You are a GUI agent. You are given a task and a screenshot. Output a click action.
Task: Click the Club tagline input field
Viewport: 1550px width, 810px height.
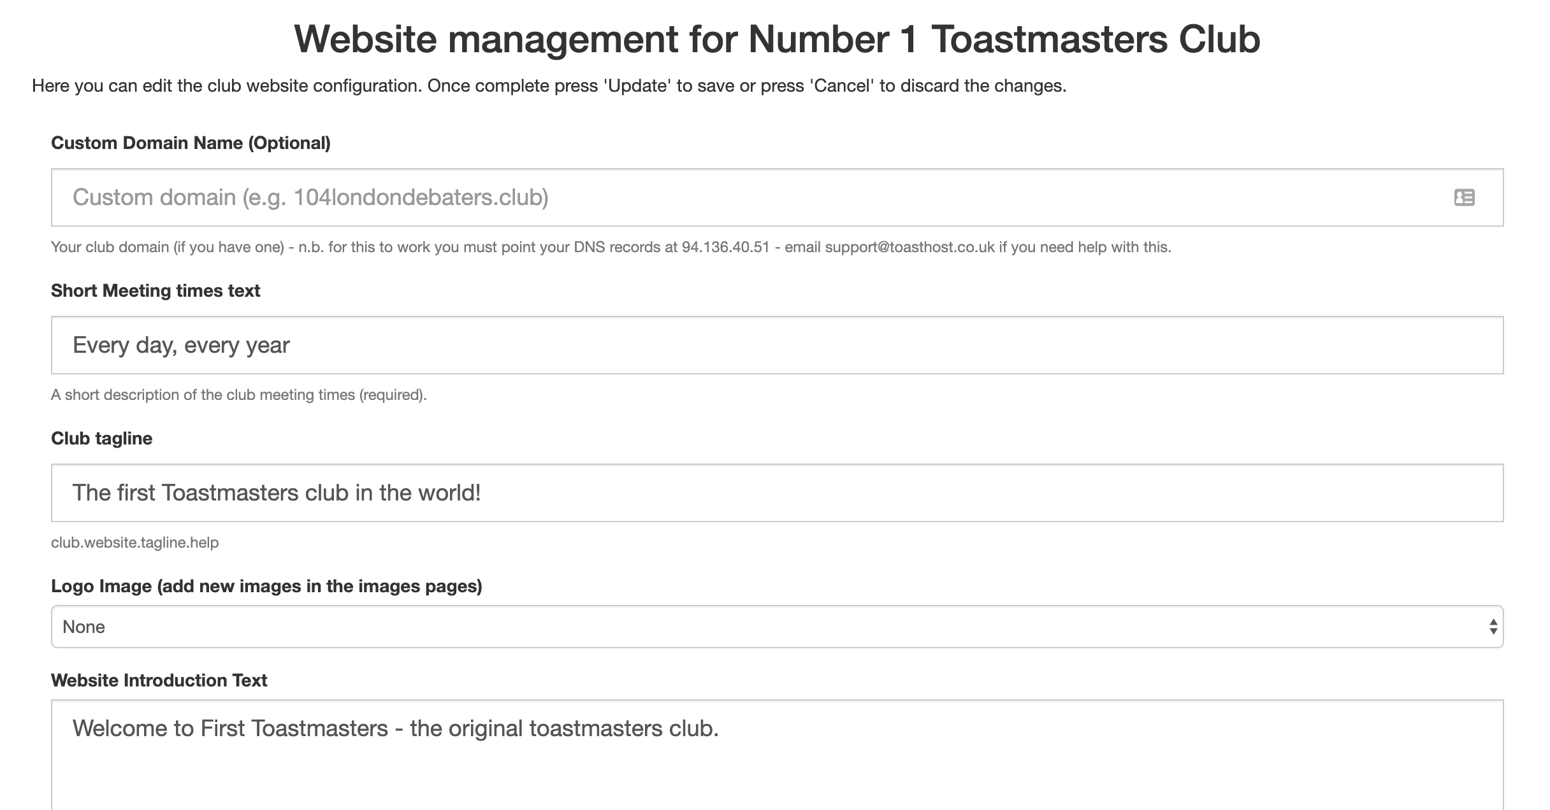pyautogui.click(x=778, y=492)
